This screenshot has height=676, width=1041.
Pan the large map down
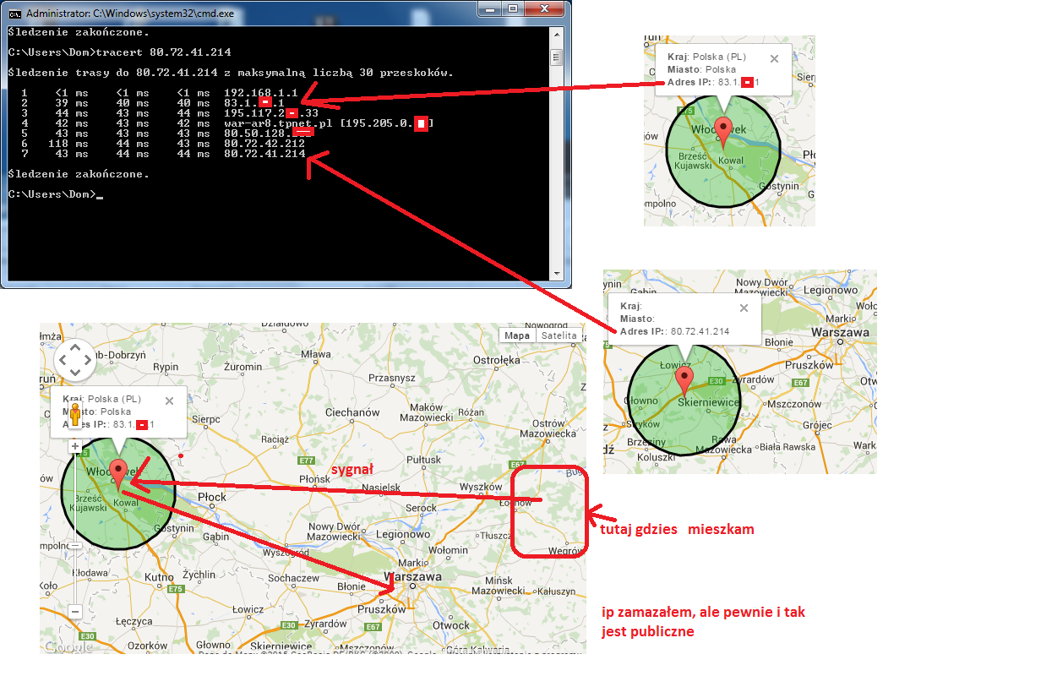pyautogui.click(x=75, y=373)
